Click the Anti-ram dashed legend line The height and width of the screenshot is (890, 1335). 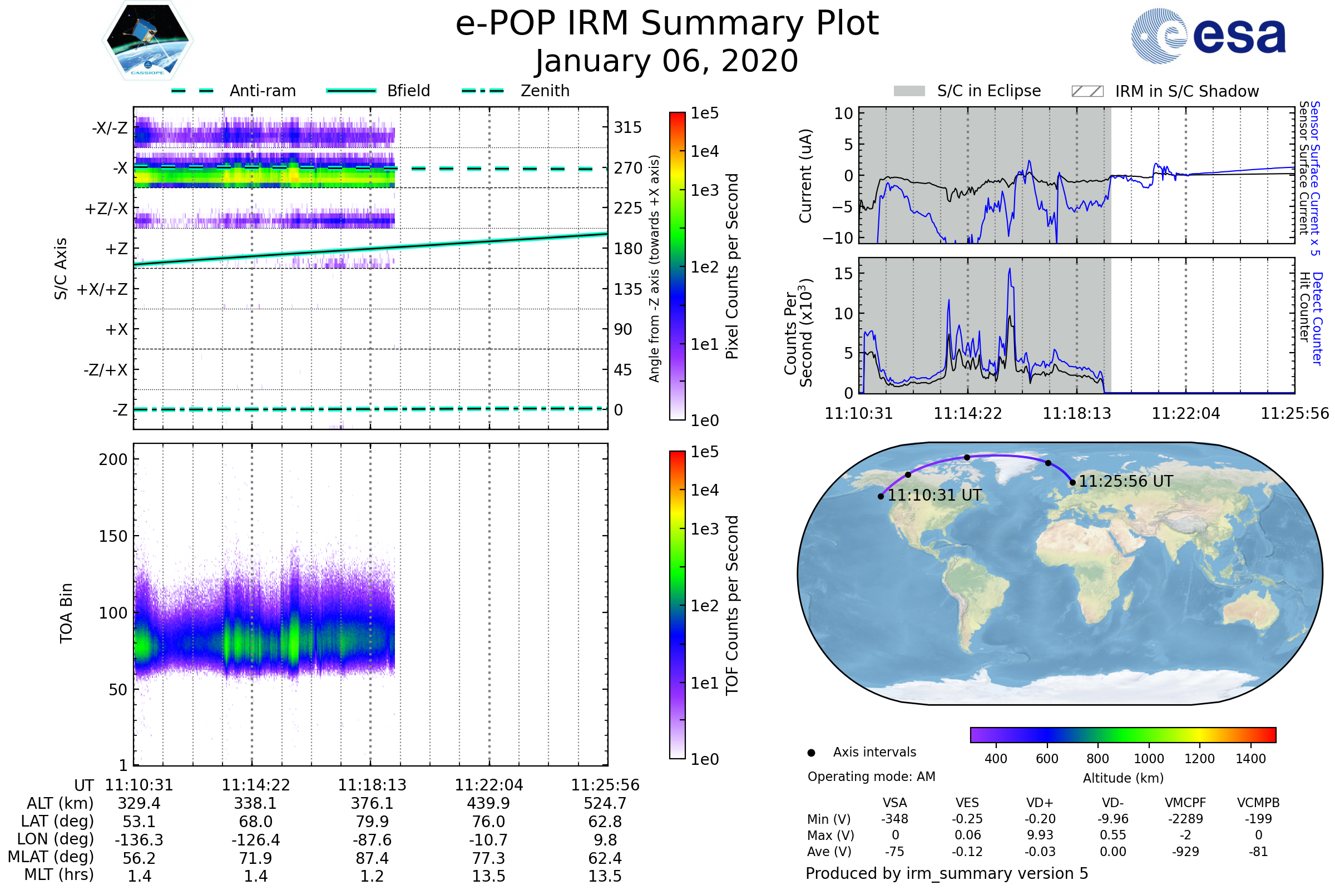(192, 91)
